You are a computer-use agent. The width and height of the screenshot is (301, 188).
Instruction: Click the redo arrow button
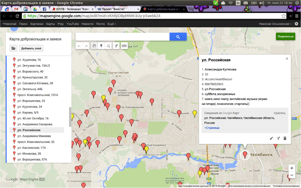click(x=86, y=46)
